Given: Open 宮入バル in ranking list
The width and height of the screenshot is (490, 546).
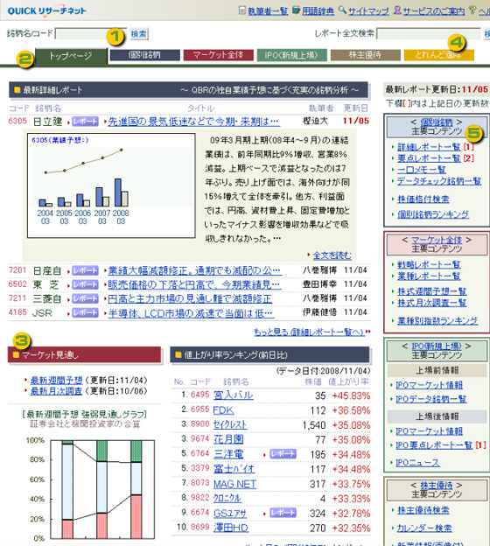Looking at the screenshot, I should click(234, 395).
